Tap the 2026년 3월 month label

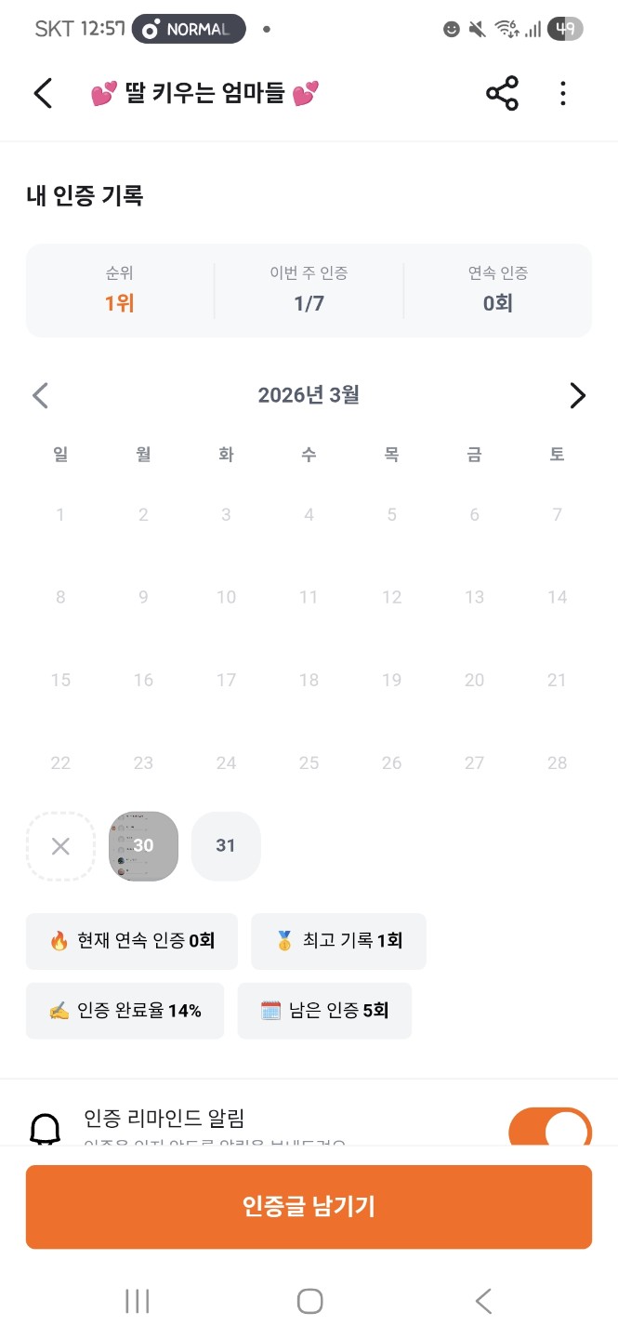pyautogui.click(x=309, y=395)
